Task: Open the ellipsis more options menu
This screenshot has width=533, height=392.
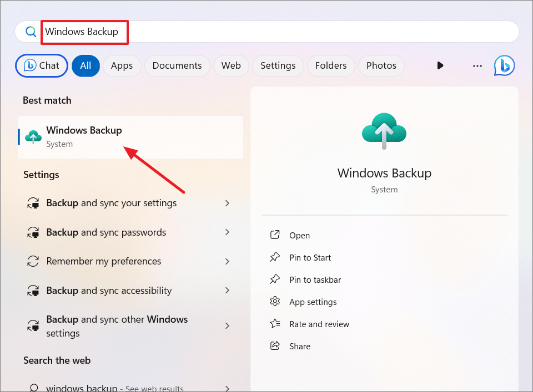Action: point(477,65)
